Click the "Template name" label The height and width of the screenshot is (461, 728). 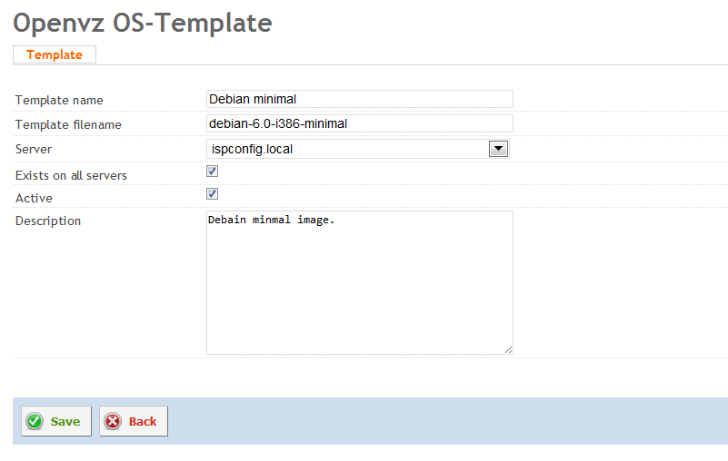[59, 100]
